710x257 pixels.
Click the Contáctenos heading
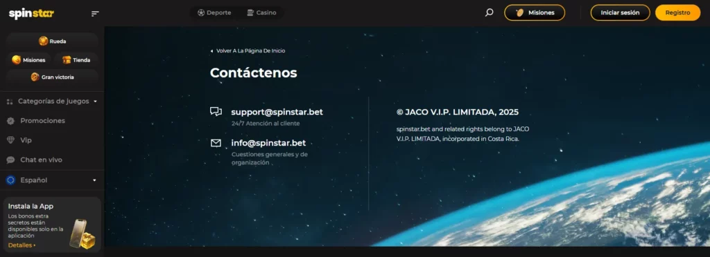(x=254, y=73)
